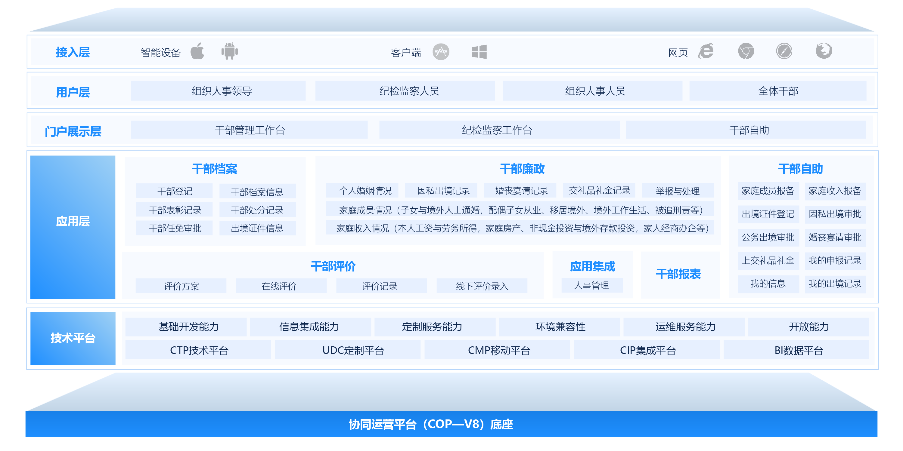Open 干部处分记录 module

point(258,210)
